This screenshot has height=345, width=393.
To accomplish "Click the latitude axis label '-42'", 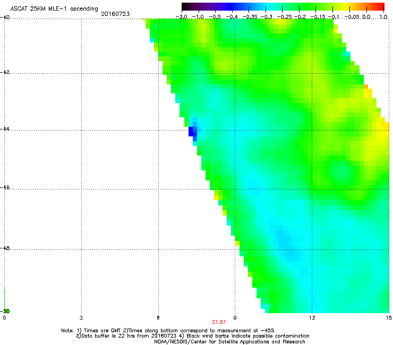I will (x=5, y=72).
